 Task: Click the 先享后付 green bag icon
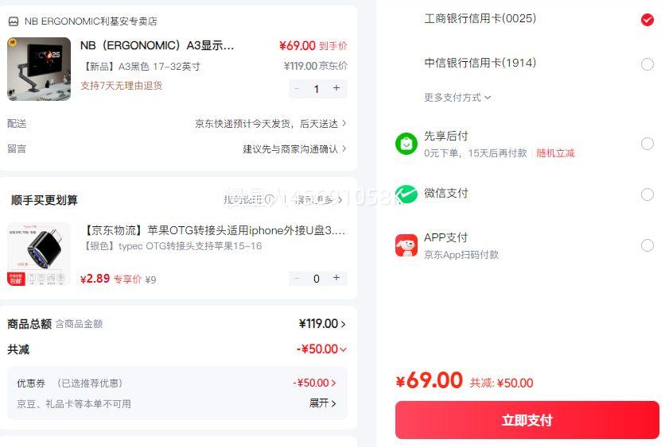406,144
